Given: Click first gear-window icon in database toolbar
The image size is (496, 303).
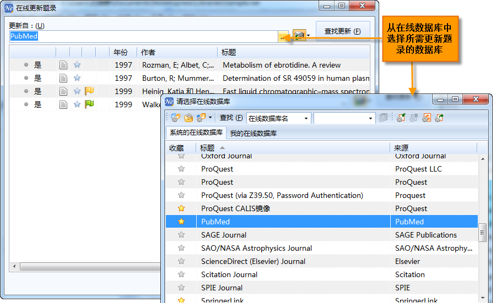Looking at the screenshot, I should pyautogui.click(x=176, y=118).
